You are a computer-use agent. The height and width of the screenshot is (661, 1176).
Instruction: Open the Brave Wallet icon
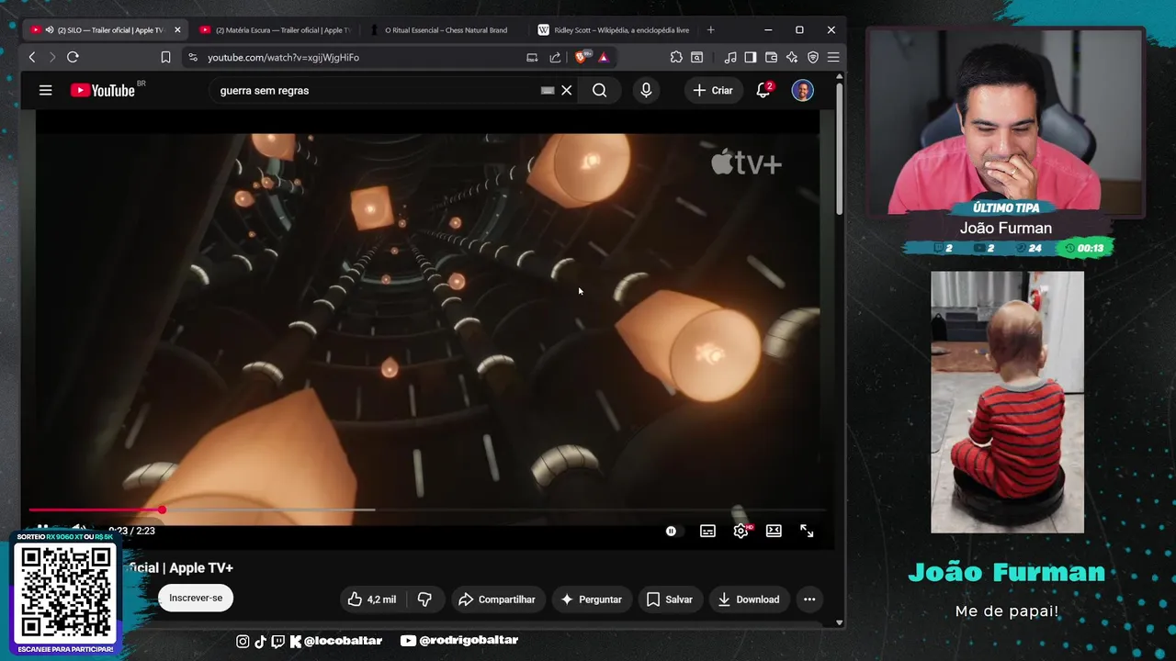pos(771,57)
